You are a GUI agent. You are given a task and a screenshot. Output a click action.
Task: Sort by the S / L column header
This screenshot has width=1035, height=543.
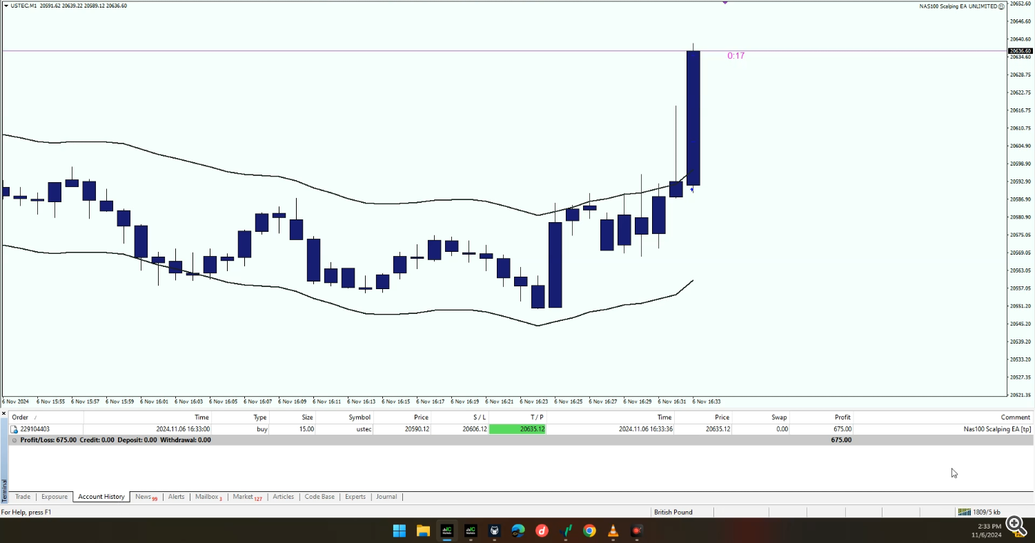460,417
